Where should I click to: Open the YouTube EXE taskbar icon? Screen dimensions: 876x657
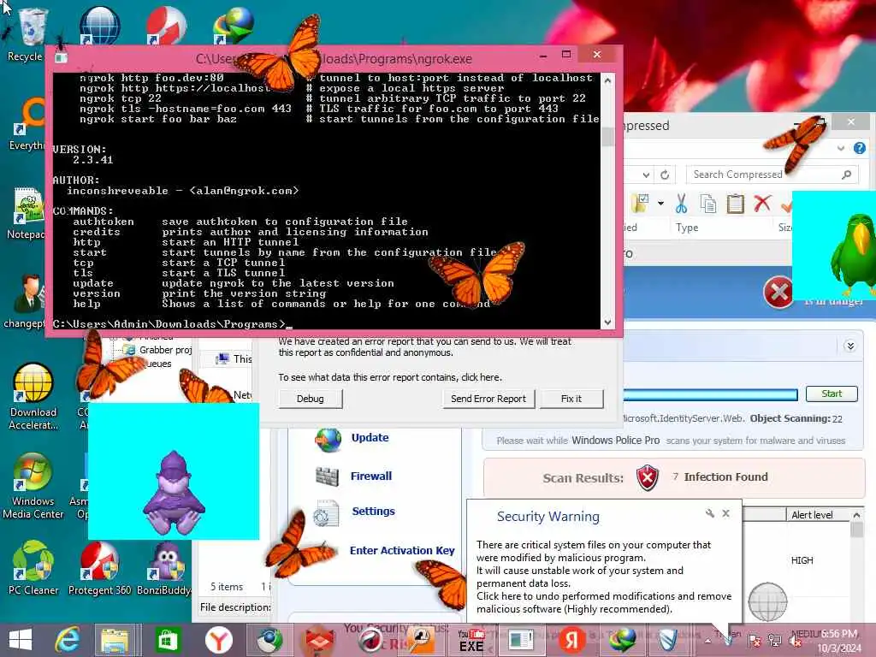[x=471, y=640]
